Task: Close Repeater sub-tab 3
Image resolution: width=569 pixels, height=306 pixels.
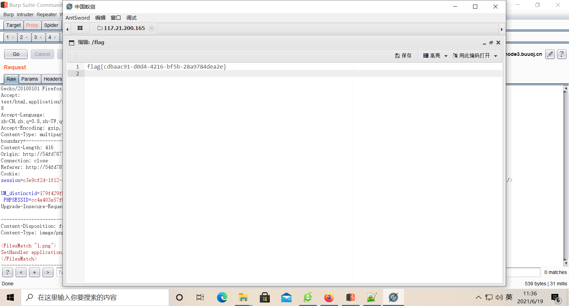Action: click(41, 38)
